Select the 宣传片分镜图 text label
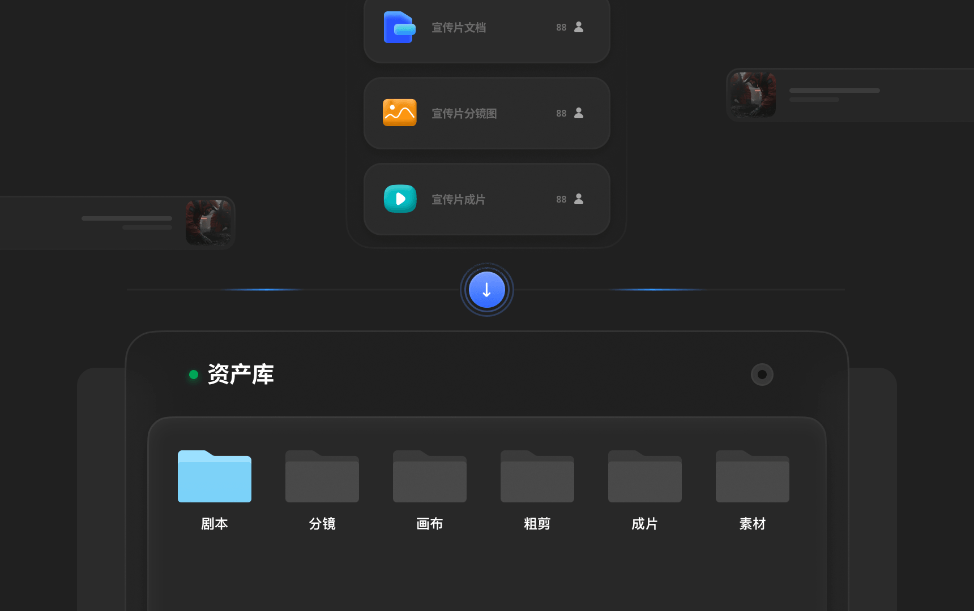The width and height of the screenshot is (974, 611). pyautogui.click(x=464, y=113)
